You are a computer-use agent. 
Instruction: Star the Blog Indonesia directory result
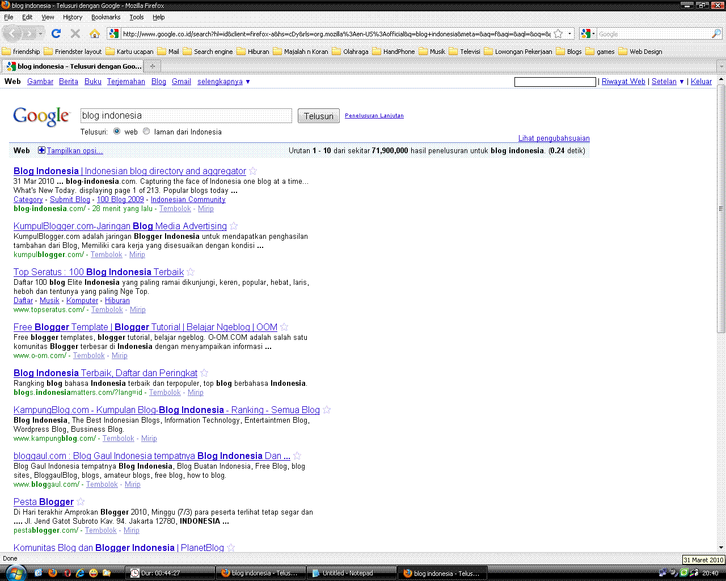[x=253, y=171]
